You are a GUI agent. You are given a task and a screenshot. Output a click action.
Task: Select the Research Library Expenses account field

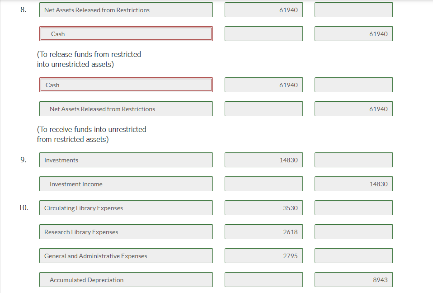126,232
